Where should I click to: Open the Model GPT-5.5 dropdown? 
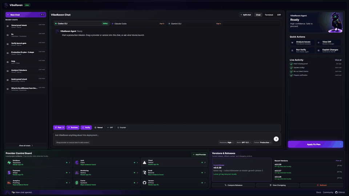[244, 142]
